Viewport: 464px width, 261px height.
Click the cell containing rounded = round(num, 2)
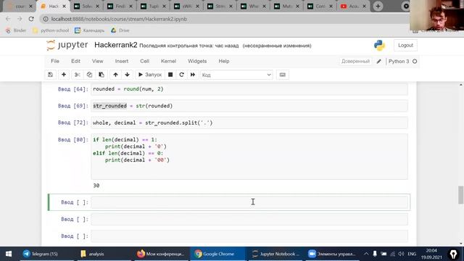tap(249, 89)
